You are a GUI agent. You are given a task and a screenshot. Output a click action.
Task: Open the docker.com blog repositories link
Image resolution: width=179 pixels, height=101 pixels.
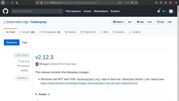89,83
